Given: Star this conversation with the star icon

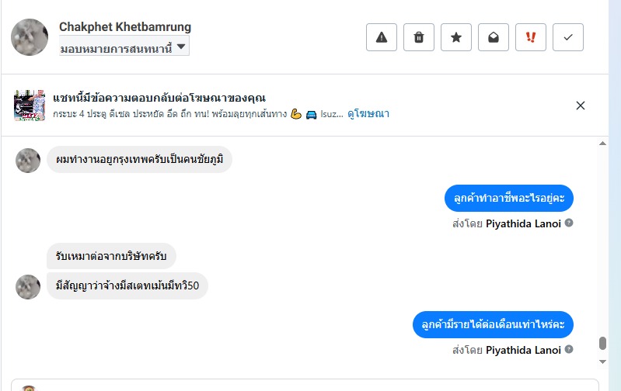Looking at the screenshot, I should (x=456, y=37).
